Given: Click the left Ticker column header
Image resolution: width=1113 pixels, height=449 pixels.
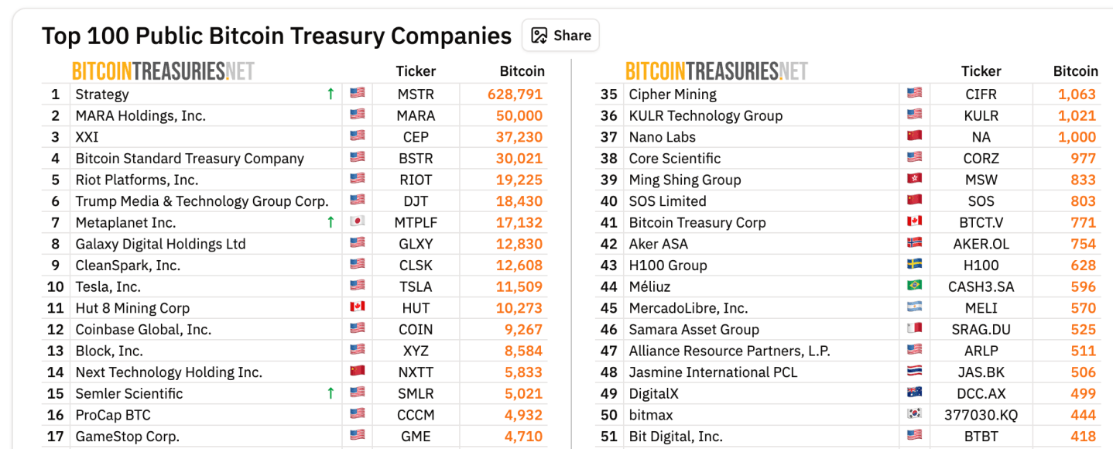Looking at the screenshot, I should click(x=416, y=71).
